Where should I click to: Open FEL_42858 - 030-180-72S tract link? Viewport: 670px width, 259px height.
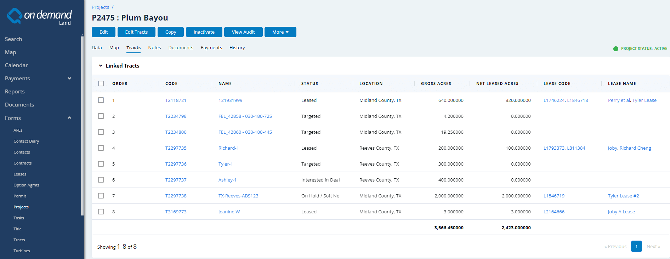(x=245, y=116)
